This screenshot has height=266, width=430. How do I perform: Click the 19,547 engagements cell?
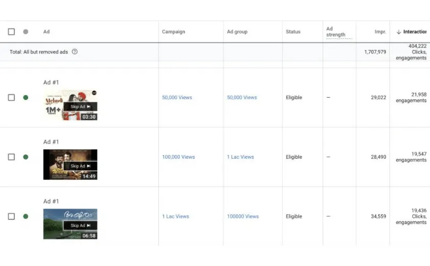pyautogui.click(x=411, y=157)
